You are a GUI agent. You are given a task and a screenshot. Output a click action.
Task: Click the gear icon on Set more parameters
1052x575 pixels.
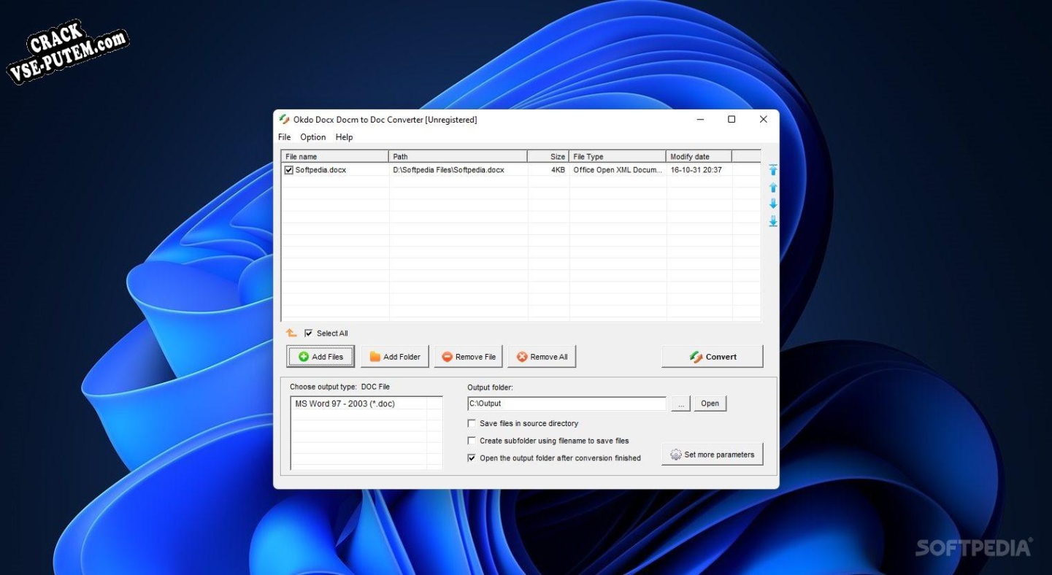pos(675,454)
